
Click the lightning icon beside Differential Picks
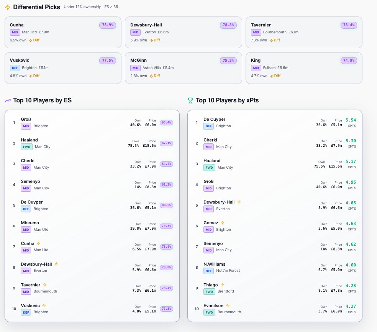tap(8, 7)
